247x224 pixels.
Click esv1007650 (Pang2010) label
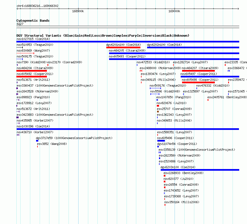click(x=174, y=97)
